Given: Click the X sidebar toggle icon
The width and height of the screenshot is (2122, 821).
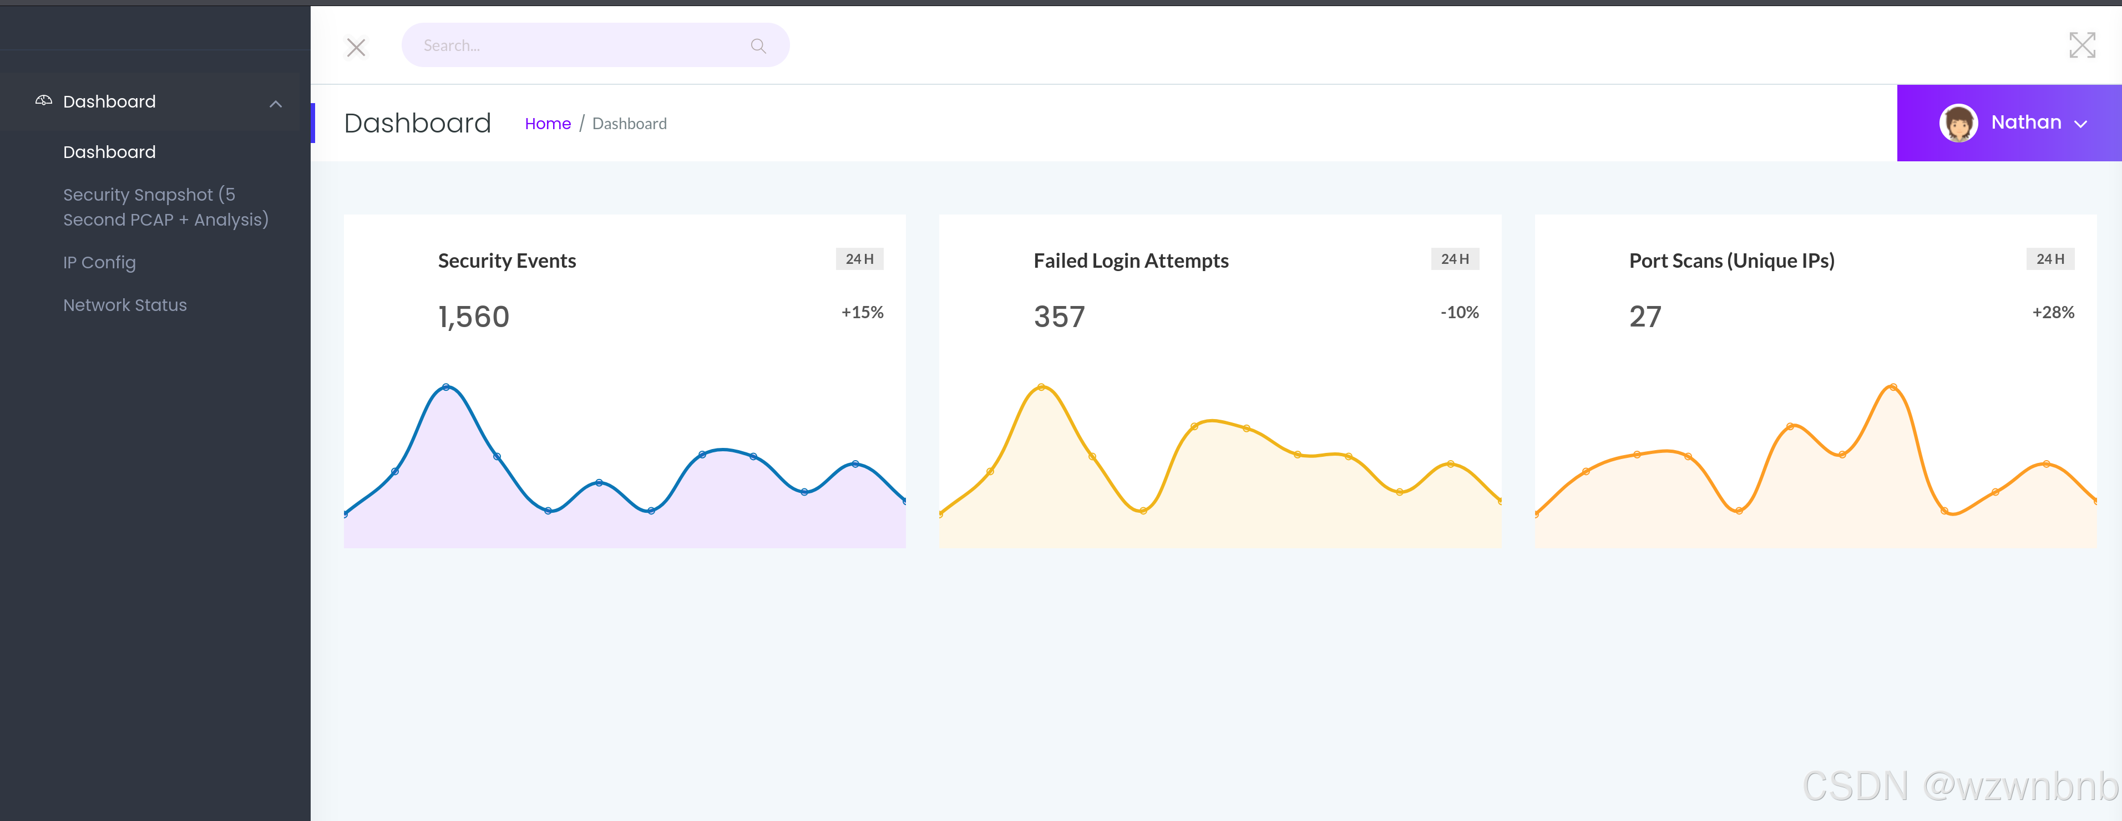Looking at the screenshot, I should [356, 48].
